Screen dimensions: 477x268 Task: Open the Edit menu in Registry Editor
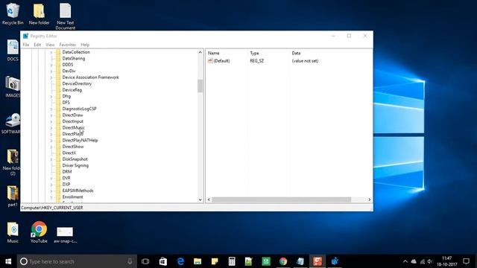[37, 45]
